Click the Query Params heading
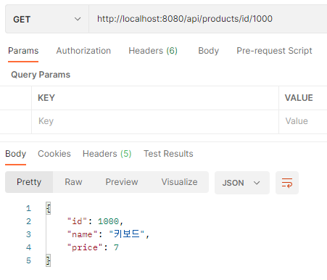This screenshot has height=280, width=327. (41, 75)
